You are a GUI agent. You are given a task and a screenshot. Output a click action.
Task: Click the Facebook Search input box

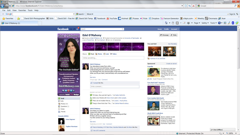coord(101,29)
